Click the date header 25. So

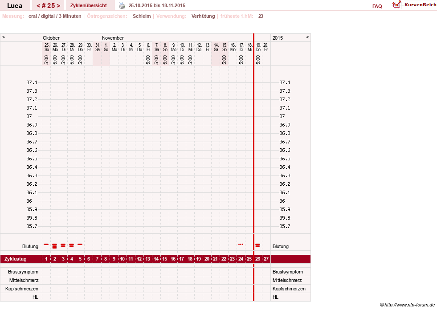[47, 47]
